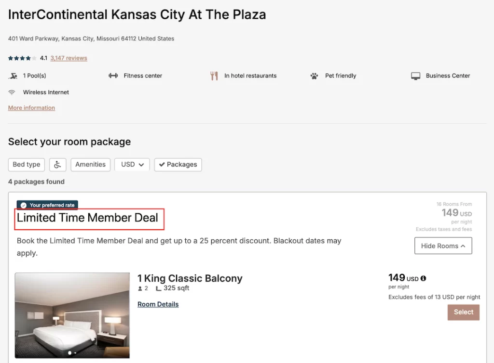Click info icon beside 149 USD price
Viewport: 494px width, 363px height.
(424, 278)
